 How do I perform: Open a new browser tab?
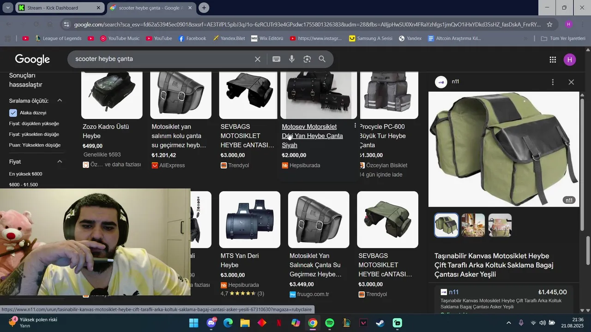tap(204, 8)
